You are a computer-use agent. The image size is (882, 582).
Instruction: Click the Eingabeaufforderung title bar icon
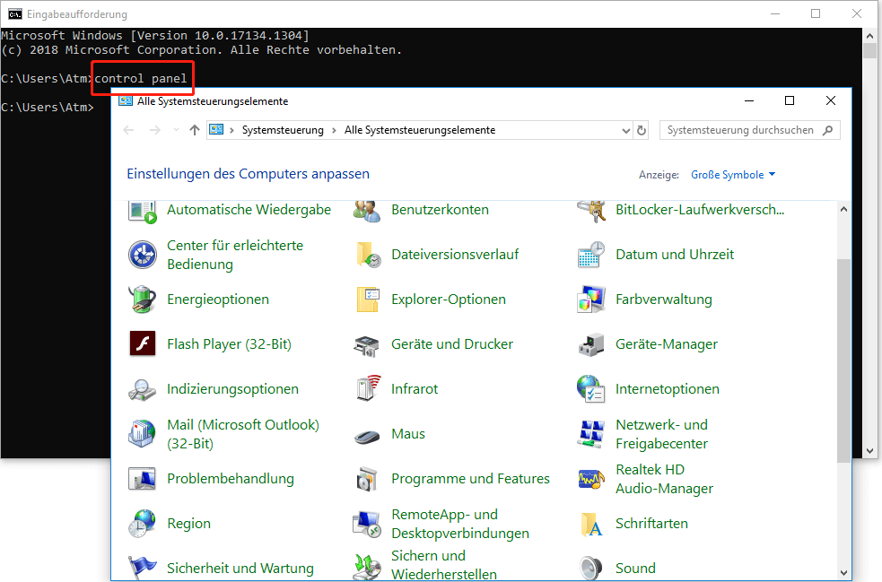(x=15, y=13)
